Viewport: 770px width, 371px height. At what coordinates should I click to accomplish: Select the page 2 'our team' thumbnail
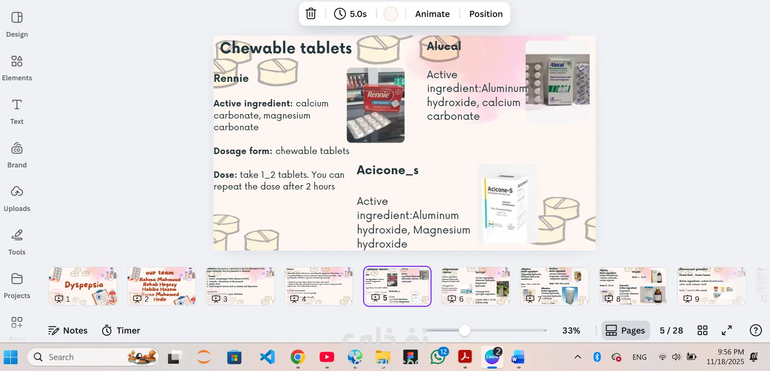[162, 286]
